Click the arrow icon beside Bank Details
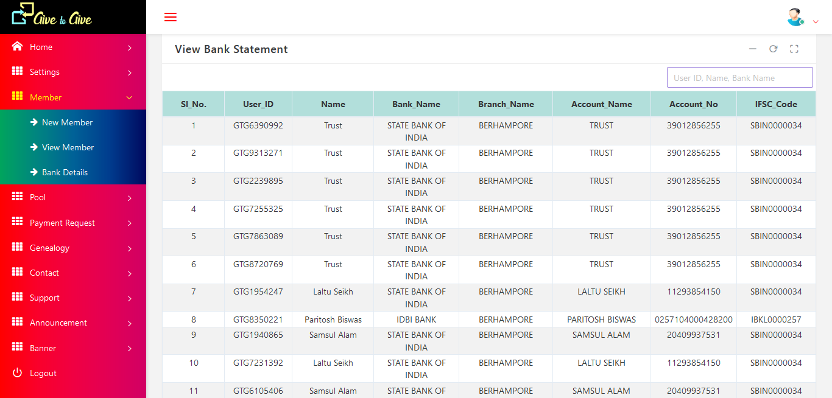This screenshot has height=398, width=832. tap(34, 172)
